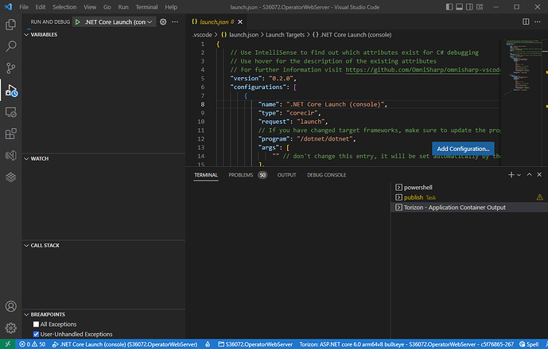This screenshot has height=349, width=548.
Task: Open the new terminal launch profile dropdown arrow
Action: click(519, 174)
